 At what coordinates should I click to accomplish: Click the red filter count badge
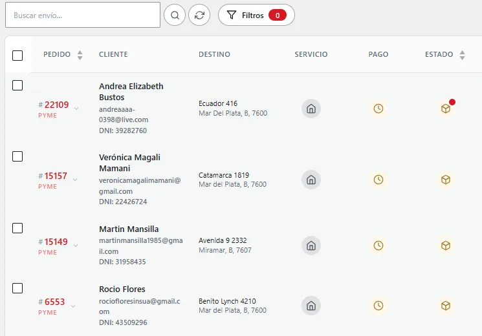coord(278,15)
